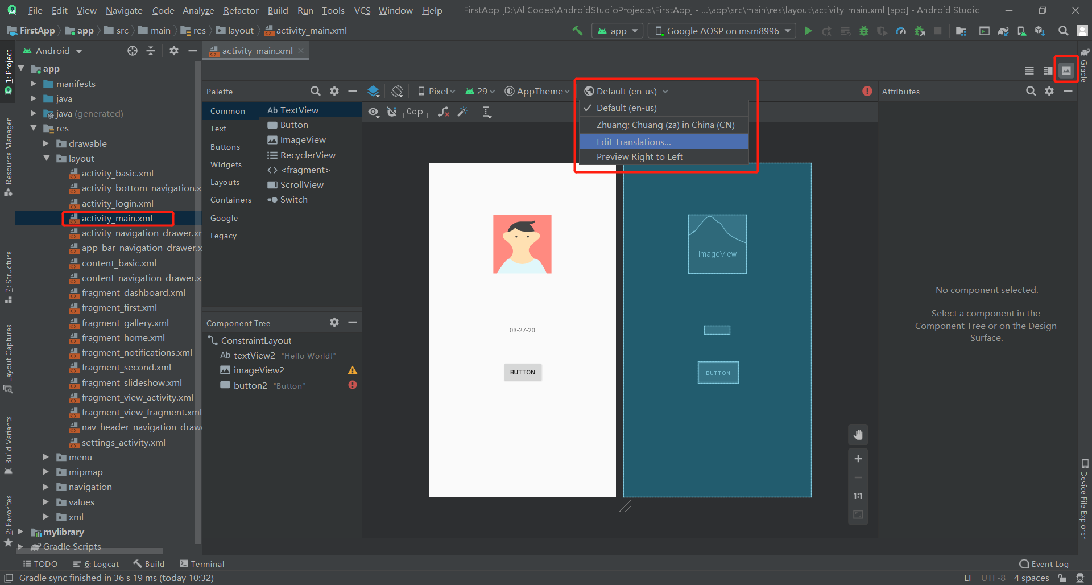This screenshot has width=1092, height=585.
Task: Open the Build menu
Action: click(x=278, y=10)
